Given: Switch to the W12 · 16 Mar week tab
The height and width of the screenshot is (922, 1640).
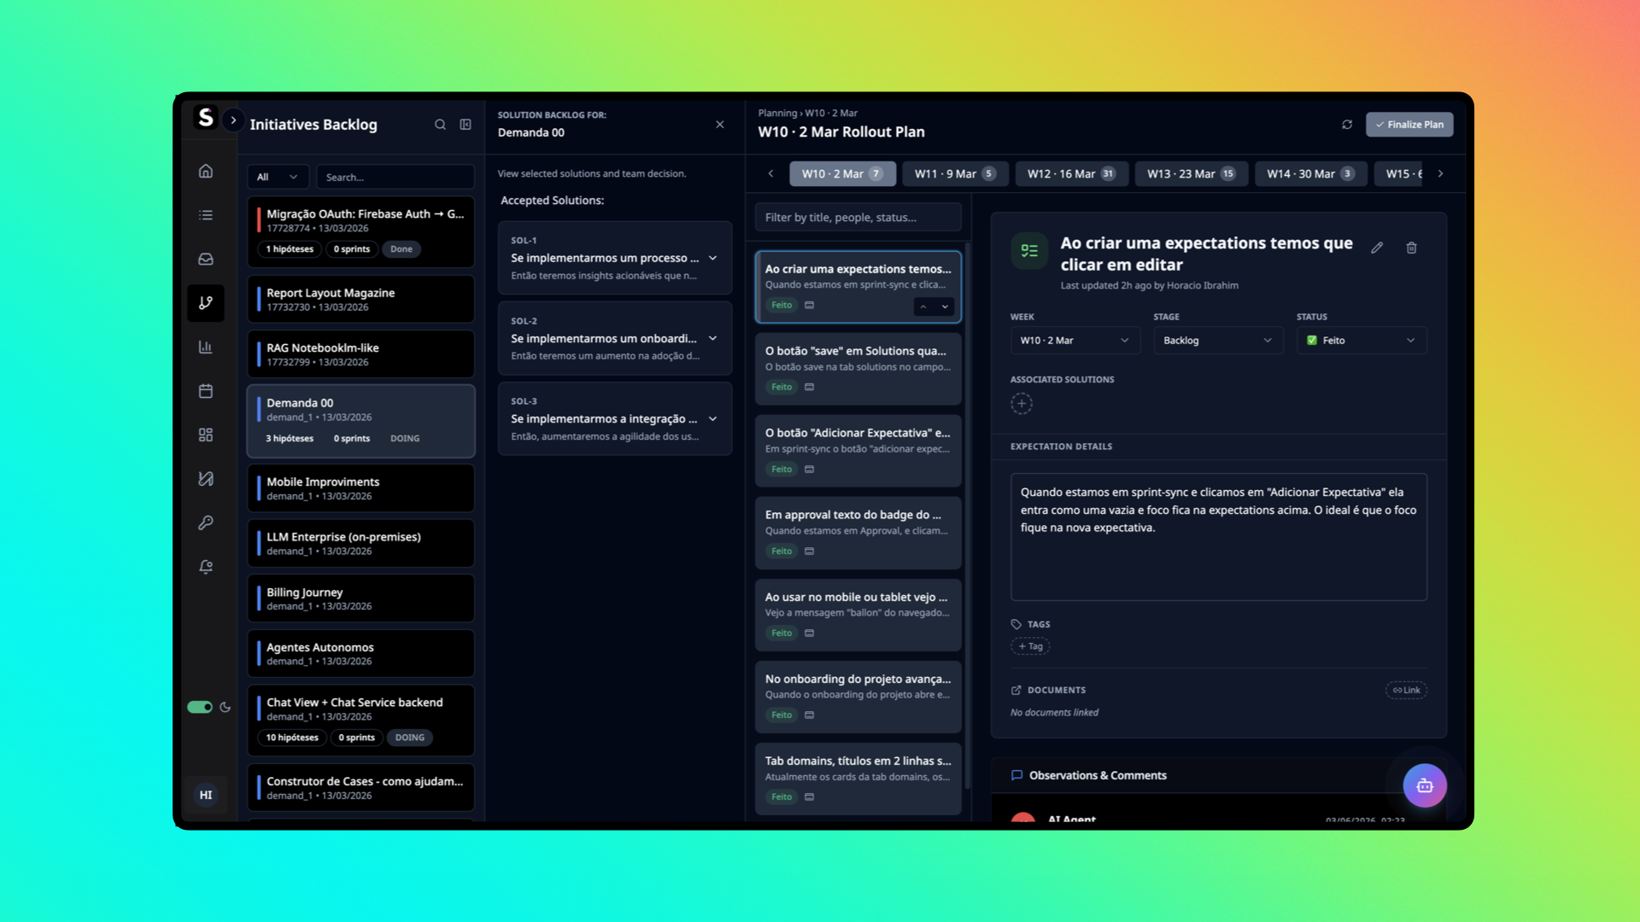Looking at the screenshot, I should 1071,173.
